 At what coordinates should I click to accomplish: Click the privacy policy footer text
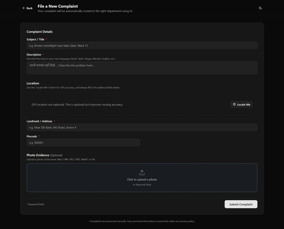coord(142,221)
